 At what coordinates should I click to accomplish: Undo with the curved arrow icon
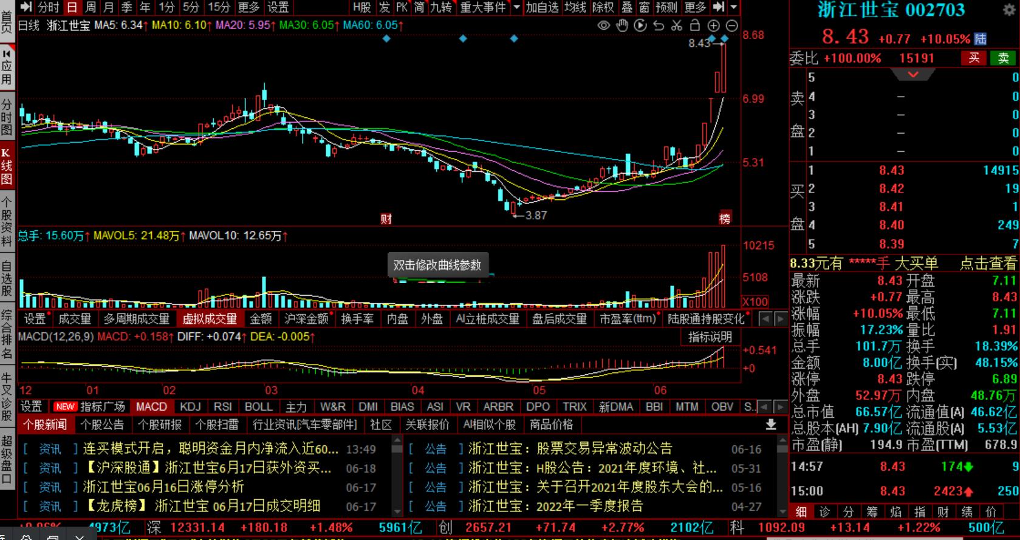pos(659,26)
